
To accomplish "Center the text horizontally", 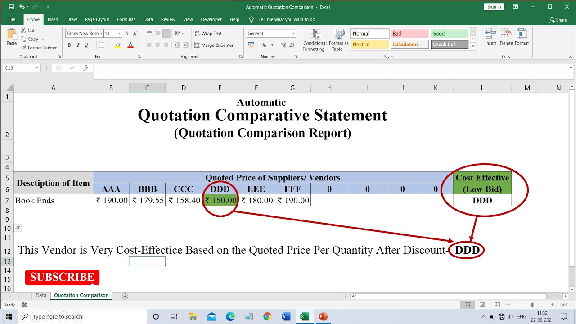I will pyautogui.click(x=157, y=45).
